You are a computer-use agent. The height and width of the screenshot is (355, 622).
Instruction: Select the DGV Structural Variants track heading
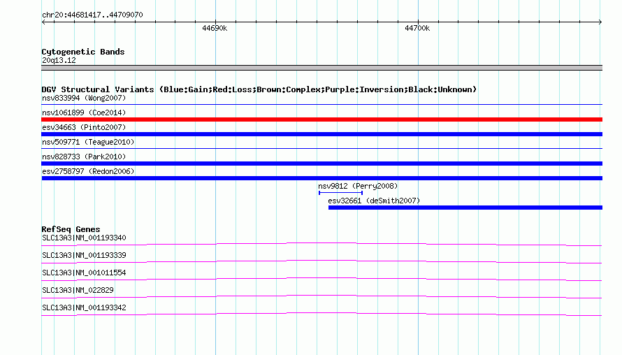259,89
